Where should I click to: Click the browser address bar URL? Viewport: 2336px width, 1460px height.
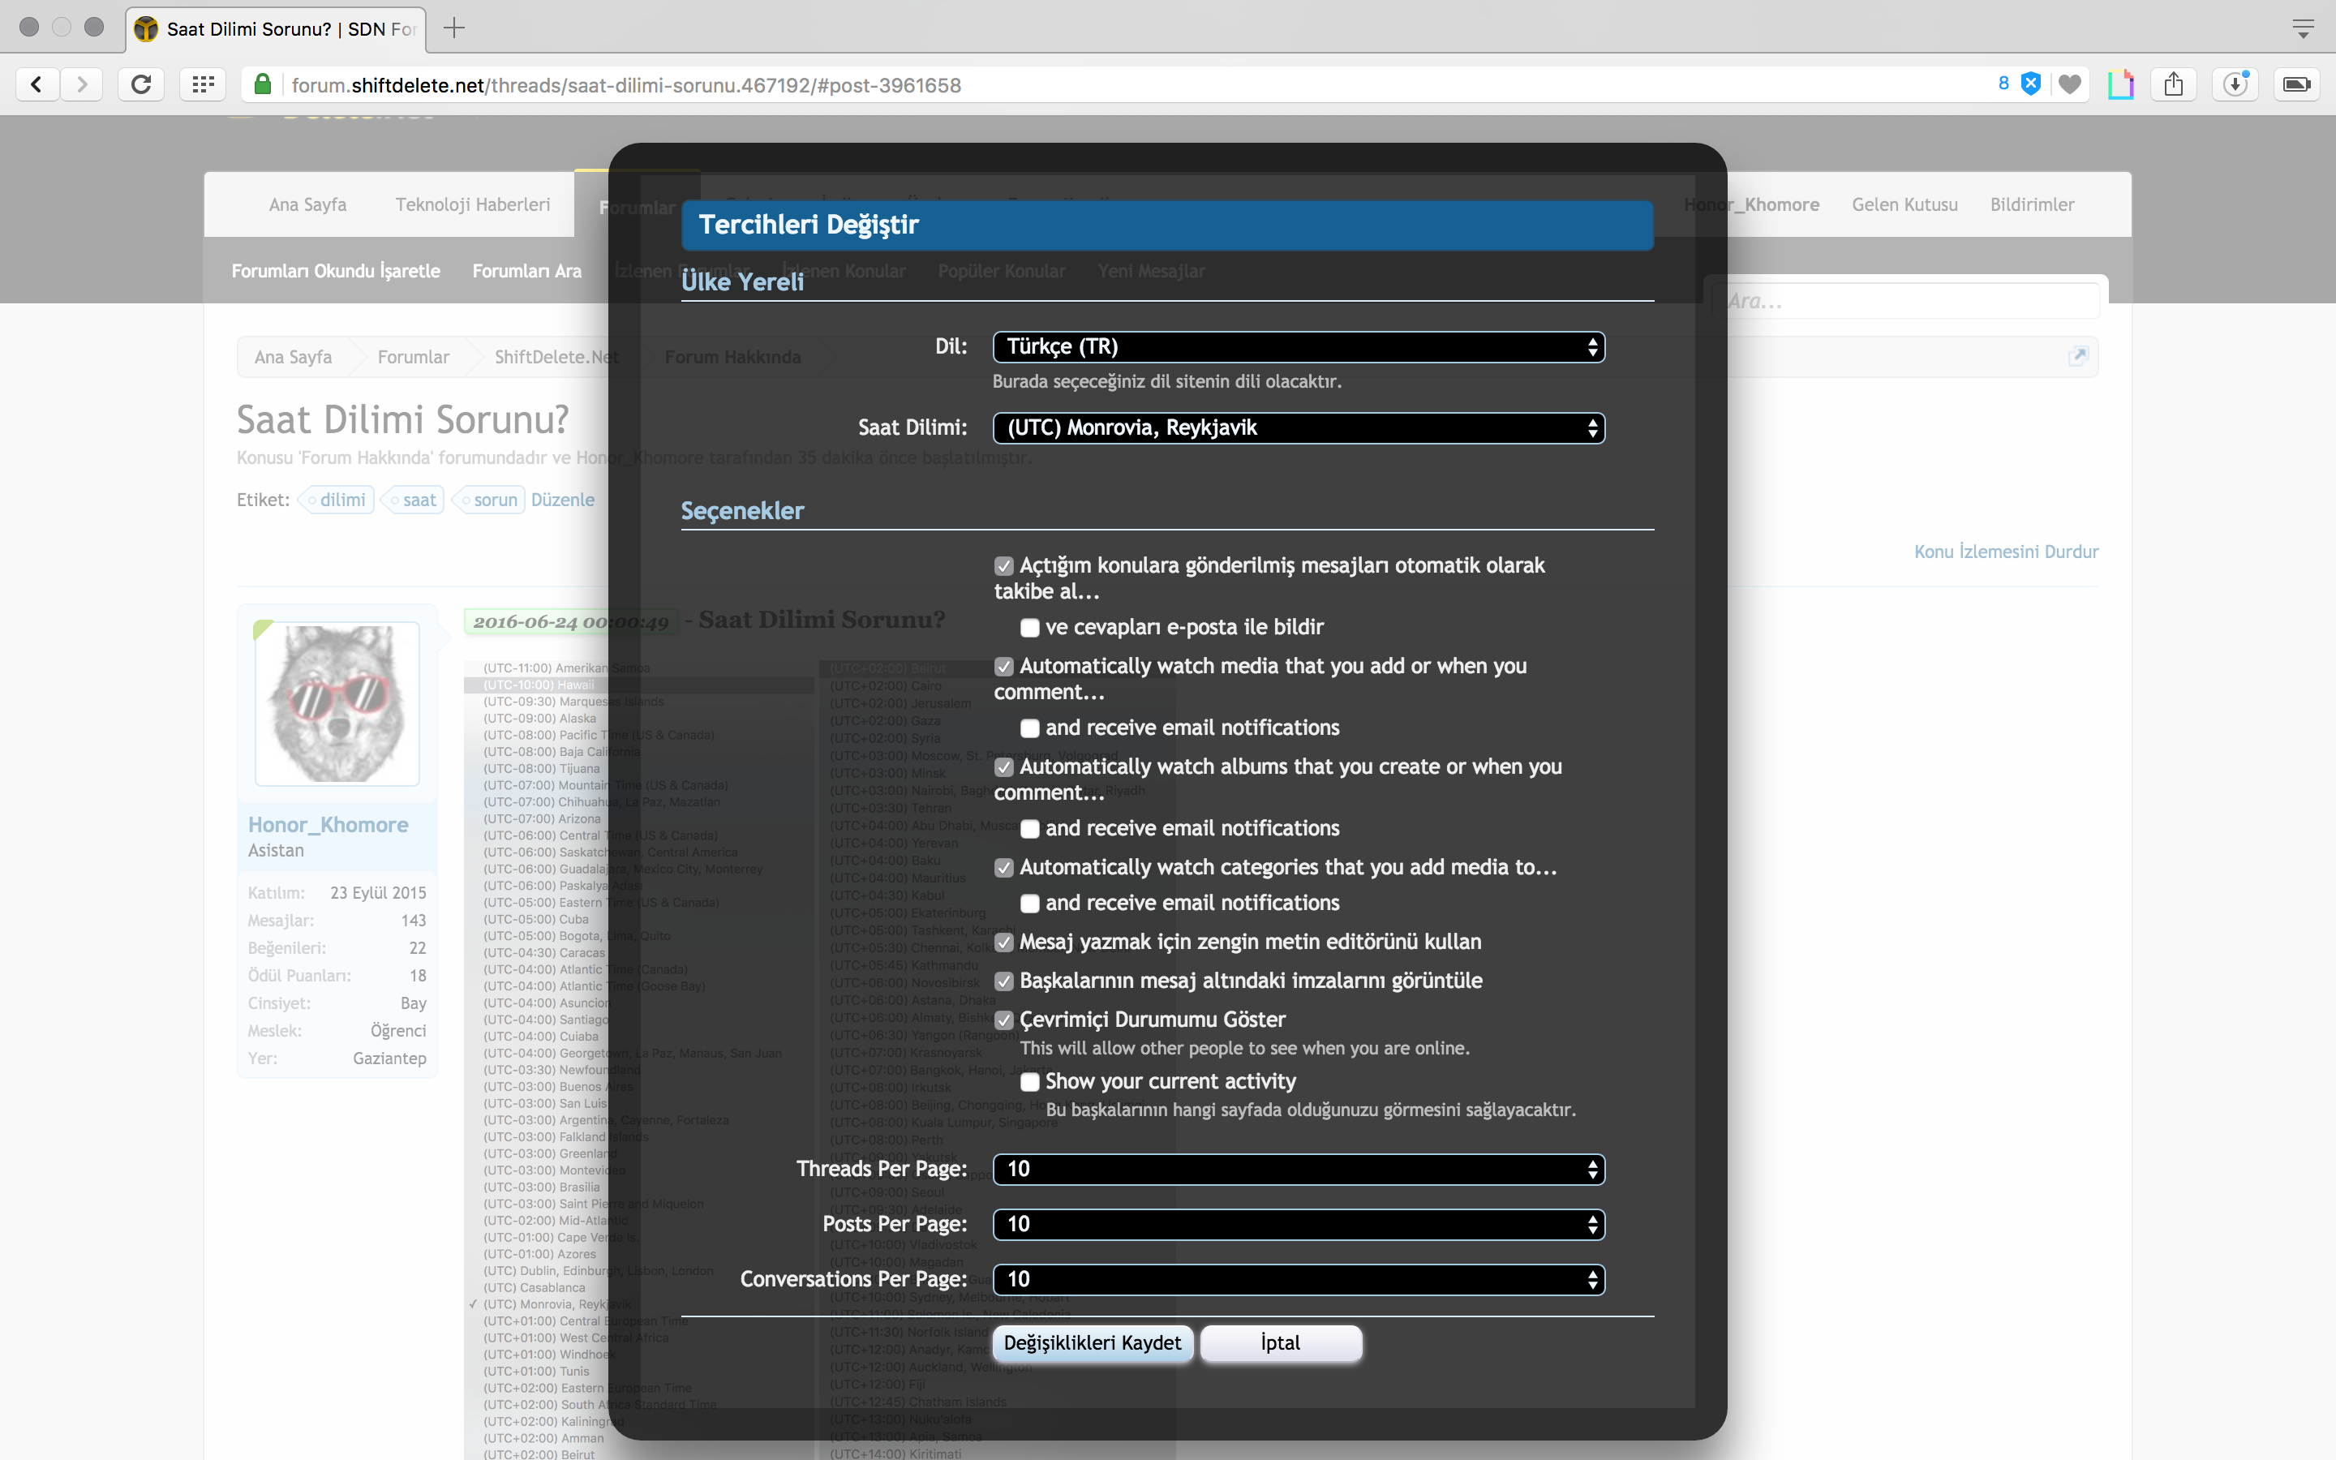[626, 85]
